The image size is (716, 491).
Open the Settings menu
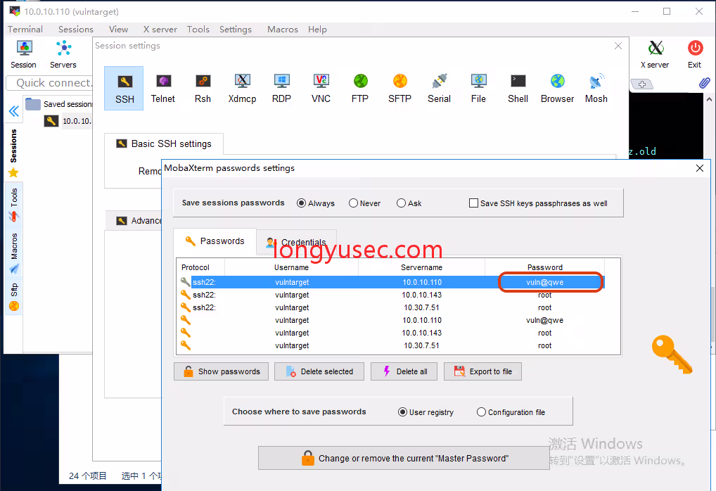point(235,30)
